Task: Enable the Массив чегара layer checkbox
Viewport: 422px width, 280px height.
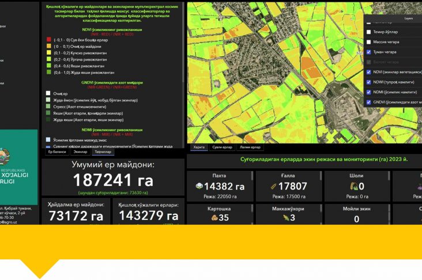Action: 368,42
